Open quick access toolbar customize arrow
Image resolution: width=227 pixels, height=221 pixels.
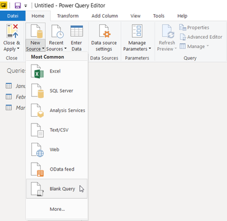click(26, 6)
